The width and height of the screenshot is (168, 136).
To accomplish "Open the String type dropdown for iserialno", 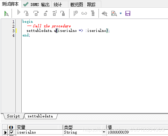I will point(104,132).
